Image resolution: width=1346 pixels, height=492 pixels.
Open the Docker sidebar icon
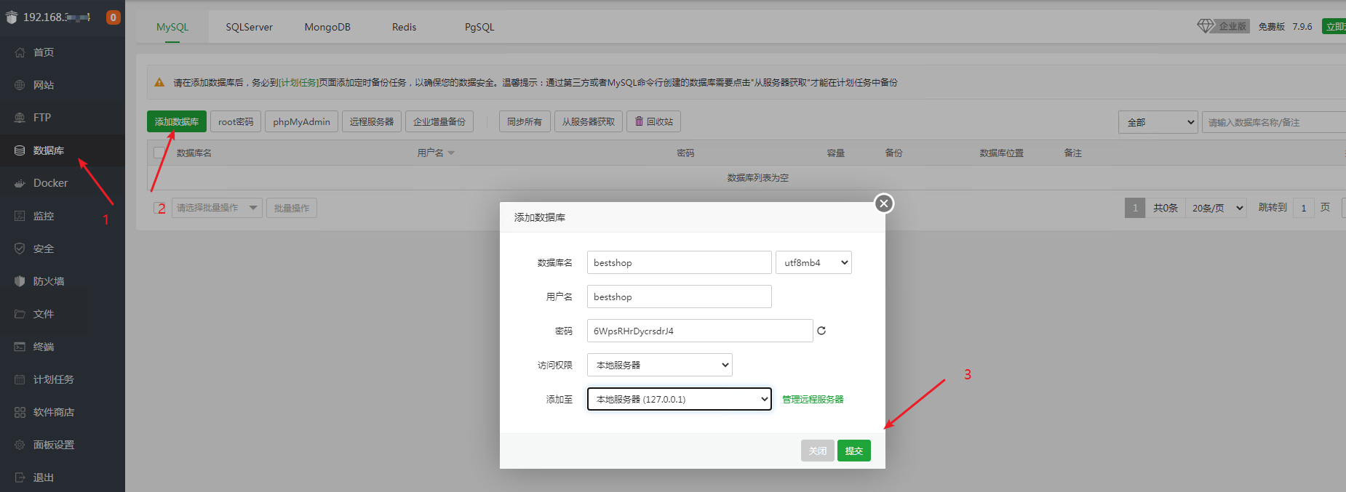click(x=20, y=183)
